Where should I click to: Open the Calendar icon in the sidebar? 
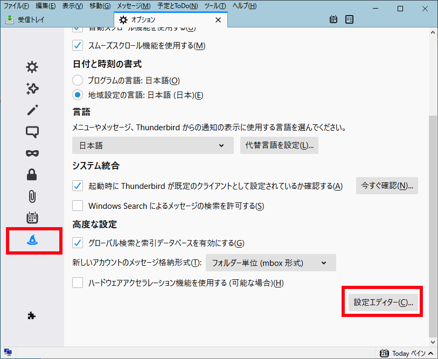click(32, 218)
